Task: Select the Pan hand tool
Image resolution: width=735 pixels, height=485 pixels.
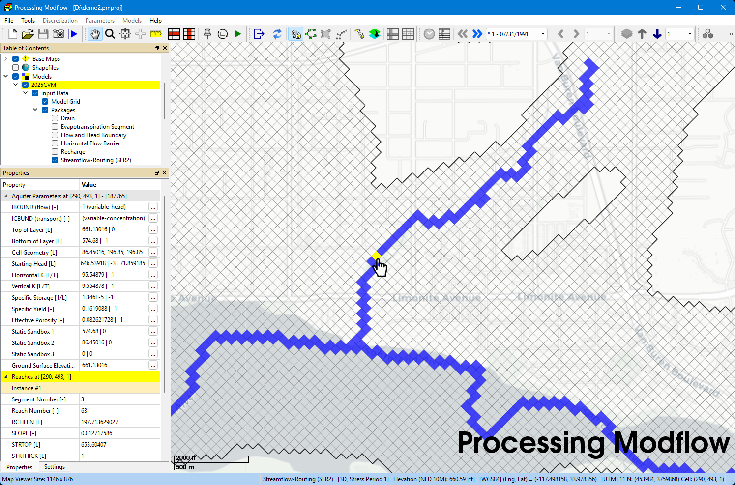Action: pos(95,34)
